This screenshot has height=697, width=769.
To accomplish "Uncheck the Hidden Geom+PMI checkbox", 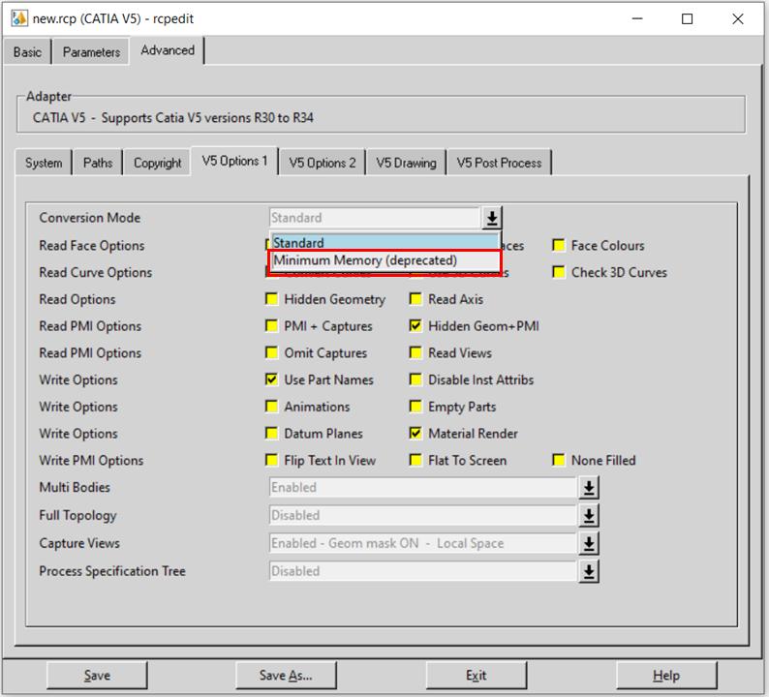I will 415,326.
